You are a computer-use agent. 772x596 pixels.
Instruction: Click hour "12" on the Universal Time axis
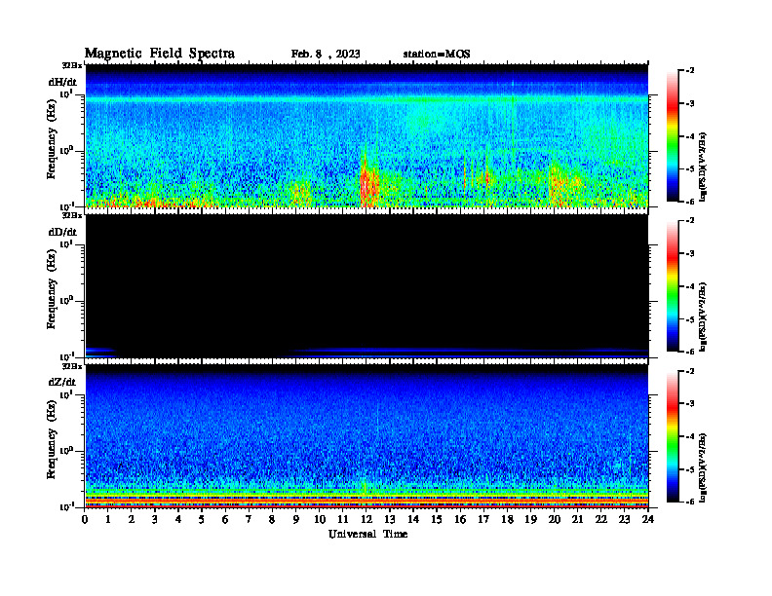click(367, 519)
